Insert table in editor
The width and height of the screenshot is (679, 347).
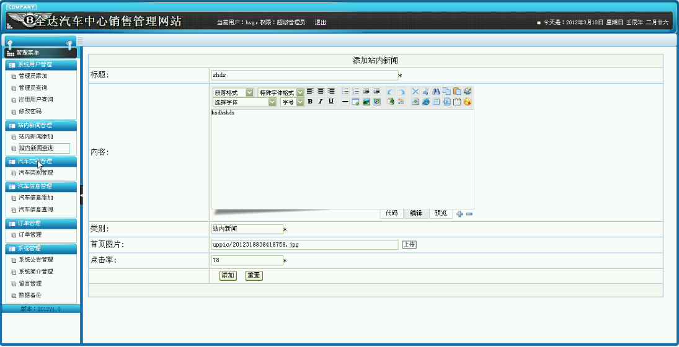436,102
